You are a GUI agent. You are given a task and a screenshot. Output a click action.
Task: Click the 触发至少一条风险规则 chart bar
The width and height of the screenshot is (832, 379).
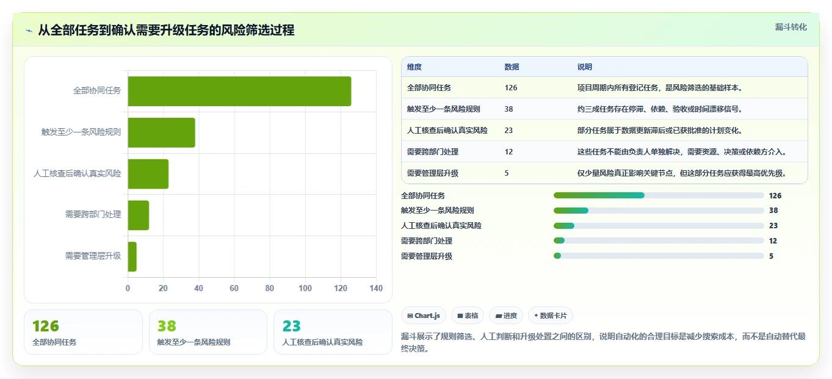coord(161,132)
